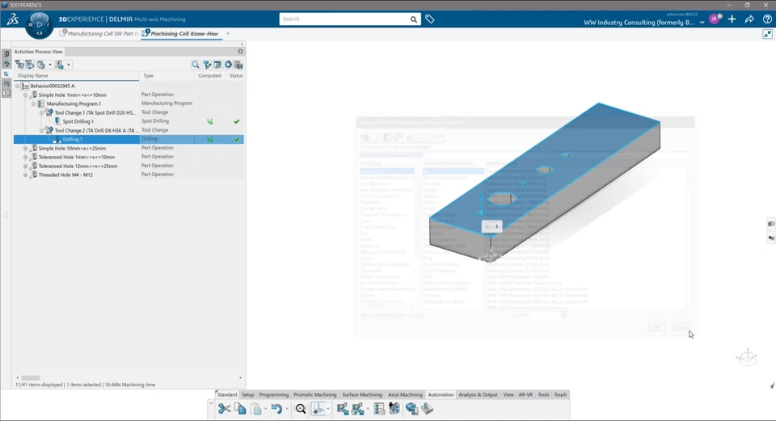Screen dimensions: 776x421
Task: Click inside the top Search field
Action: click(344, 19)
